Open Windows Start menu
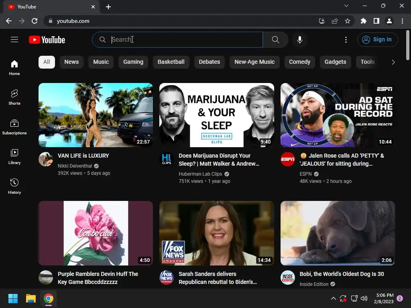 coord(13,298)
